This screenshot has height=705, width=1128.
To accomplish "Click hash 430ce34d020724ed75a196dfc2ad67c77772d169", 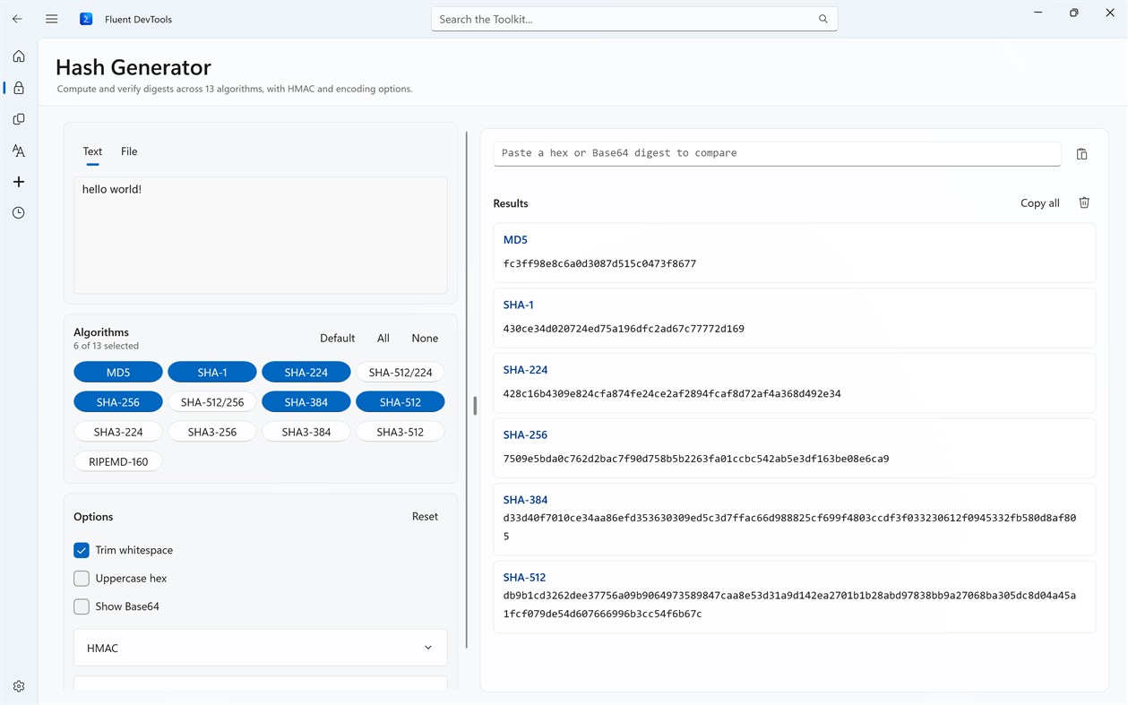I will point(624,329).
